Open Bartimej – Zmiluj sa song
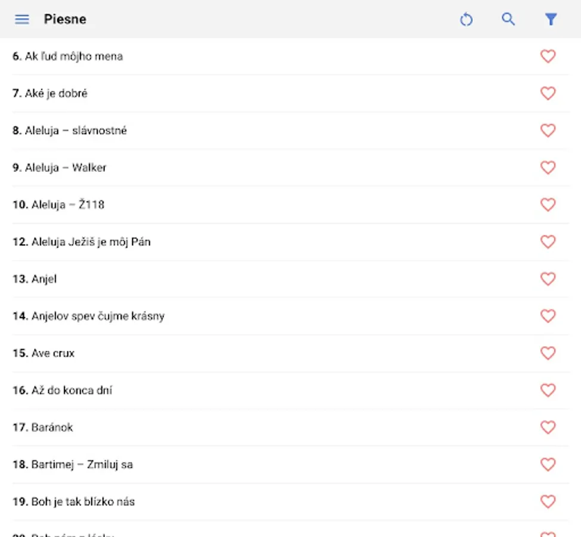Viewport: 581px width, 537px height. [82, 464]
